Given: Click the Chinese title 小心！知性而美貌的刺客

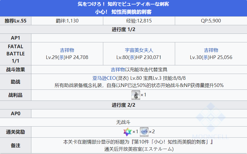Looking at the screenshot, I should (123, 12).
